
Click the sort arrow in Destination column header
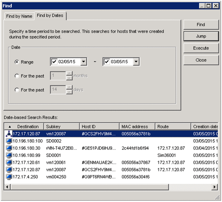9,127
